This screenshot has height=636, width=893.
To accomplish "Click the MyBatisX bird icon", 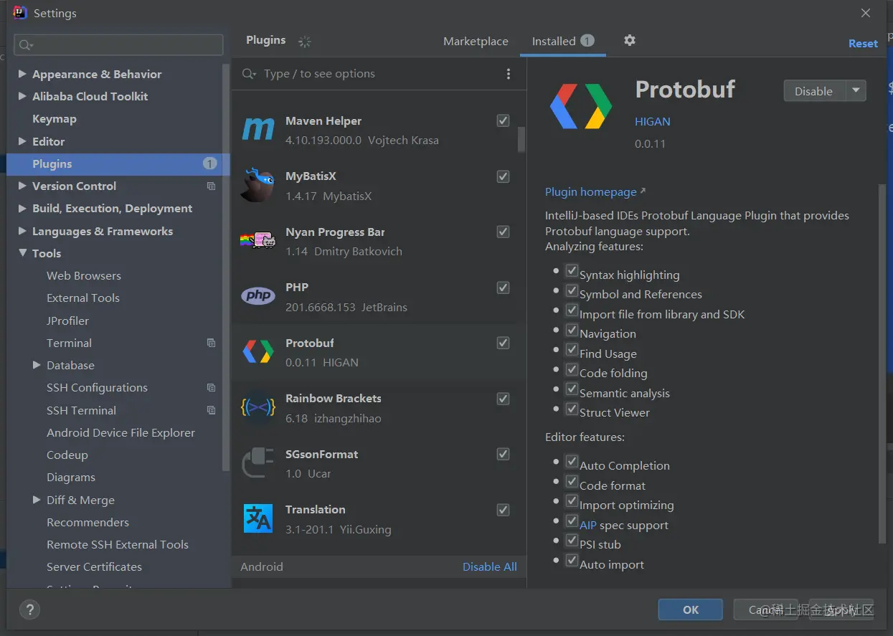I will pyautogui.click(x=258, y=185).
